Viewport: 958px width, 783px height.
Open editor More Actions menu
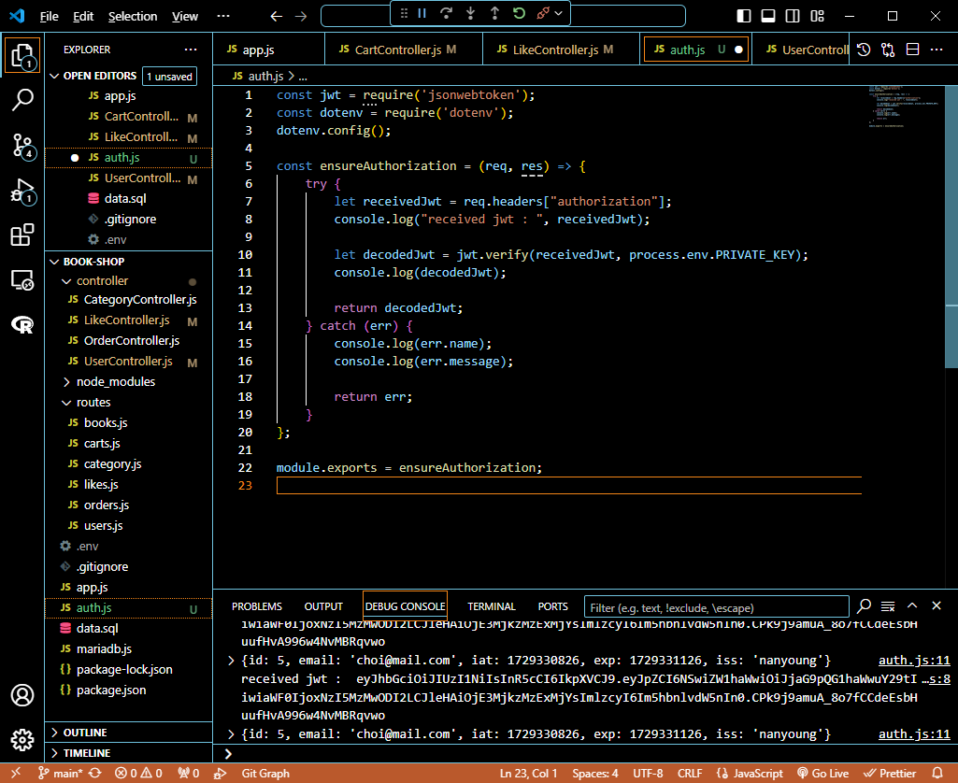(937, 50)
